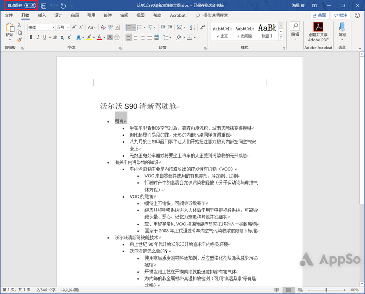Screen dimensions: 365x294
Task: Switch to Web Layout view in status bar
Action: [300, 290]
